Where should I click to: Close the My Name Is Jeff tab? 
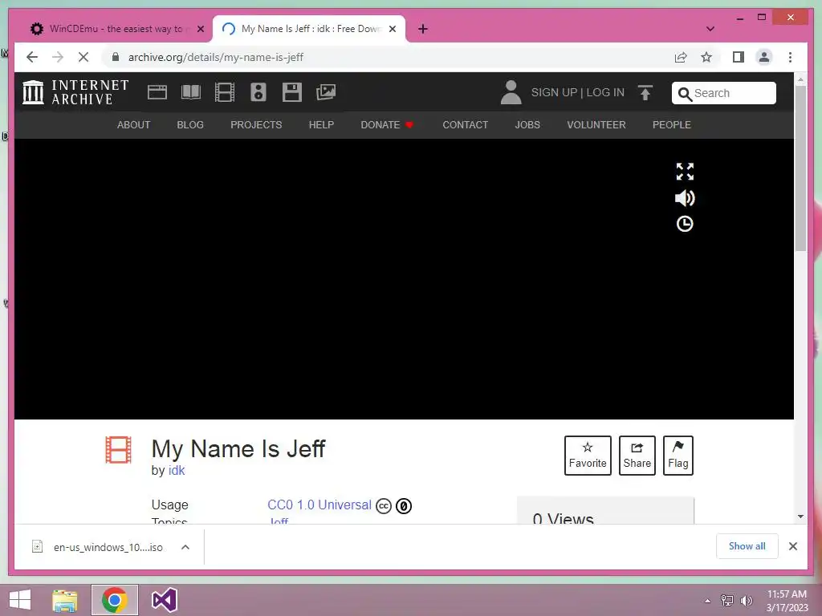click(393, 29)
